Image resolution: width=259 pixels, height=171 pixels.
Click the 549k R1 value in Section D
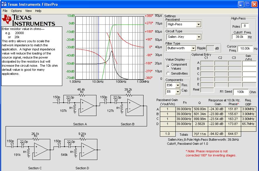coord(64,155)
